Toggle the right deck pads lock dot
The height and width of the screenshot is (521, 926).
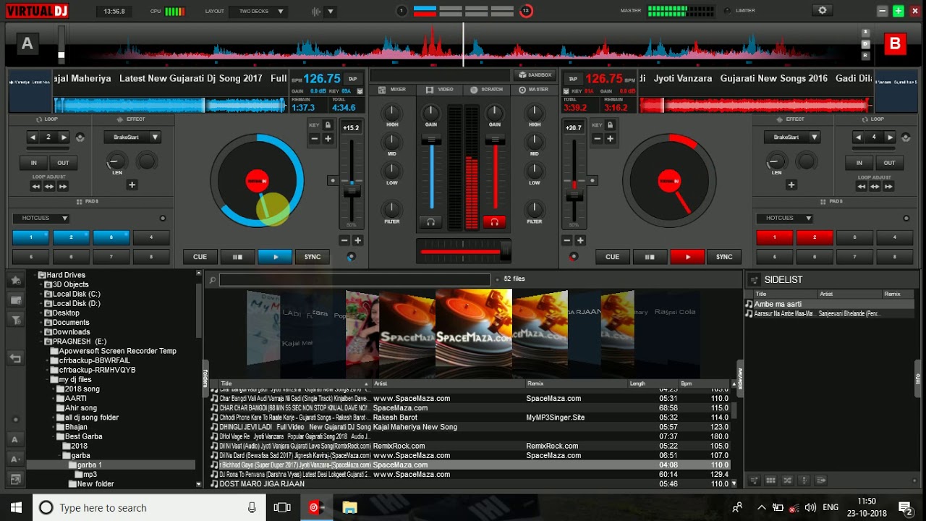pos(907,218)
